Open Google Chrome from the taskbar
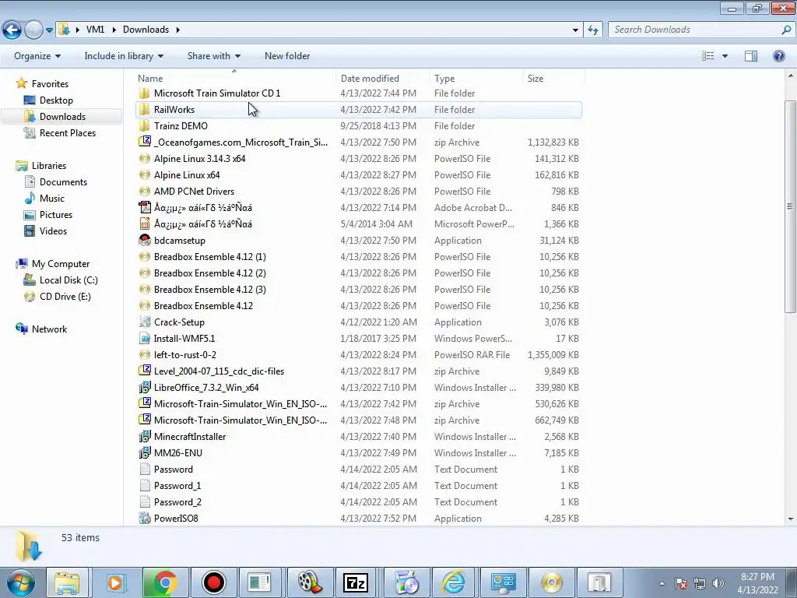797x598 pixels. point(165,582)
